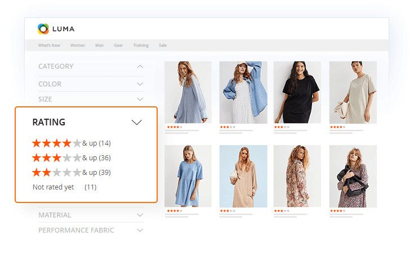Filter by 4 stars & up rating
Screen dimensions: 414x275
pyautogui.click(x=71, y=143)
